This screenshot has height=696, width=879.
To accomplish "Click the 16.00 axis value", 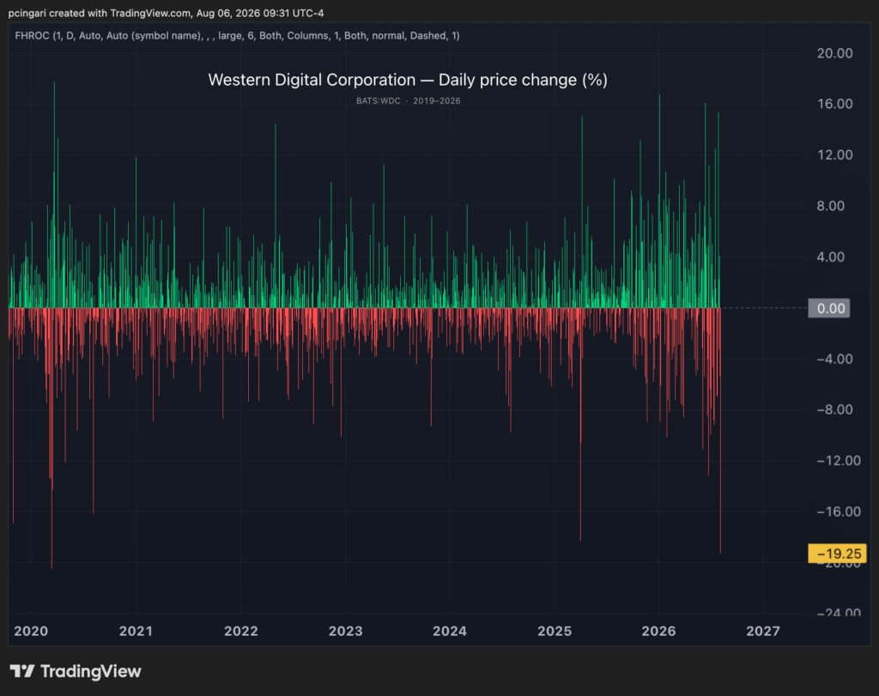I will [x=834, y=104].
